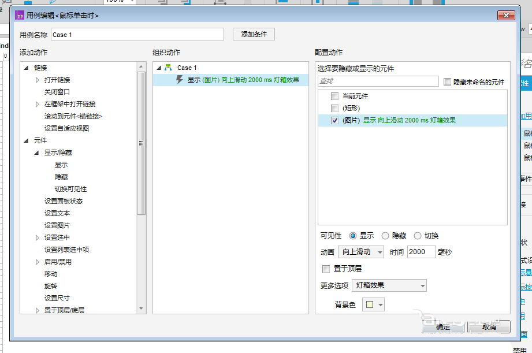Click the 当前元件 label
This screenshot has width=532, height=353.
pyautogui.click(x=355, y=96)
